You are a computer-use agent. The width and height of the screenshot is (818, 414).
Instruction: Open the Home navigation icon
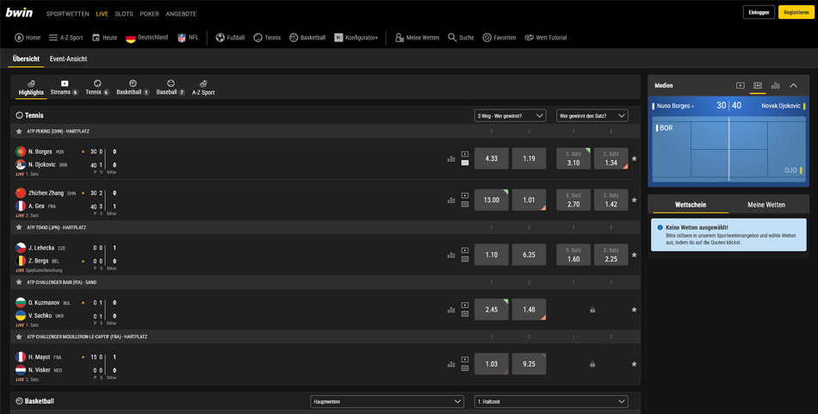[x=28, y=38]
